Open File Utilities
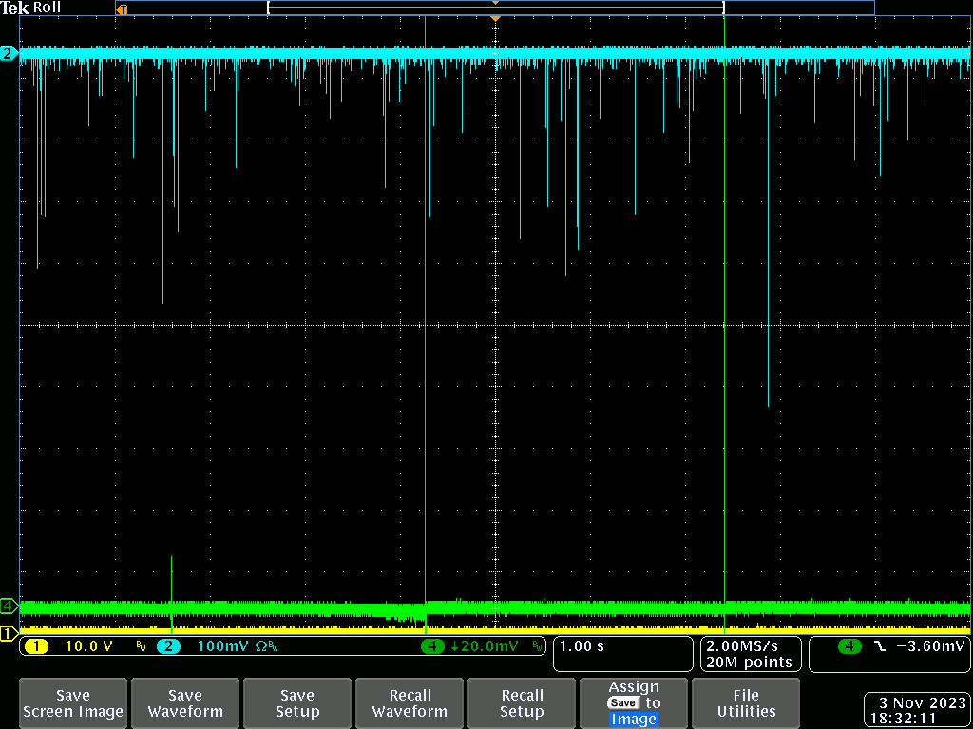Screen dimensions: 973x729 (x=746, y=703)
